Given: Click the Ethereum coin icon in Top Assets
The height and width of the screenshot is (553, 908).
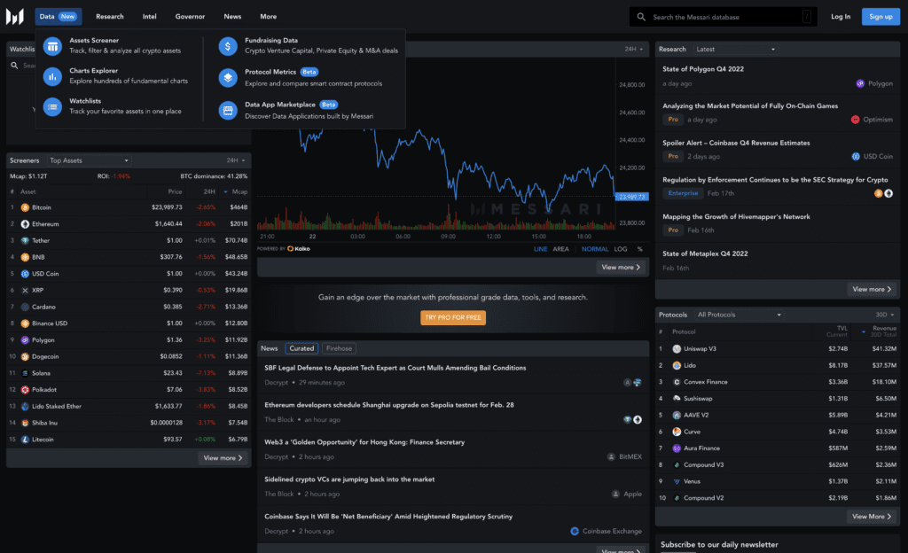Looking at the screenshot, I should (x=25, y=224).
